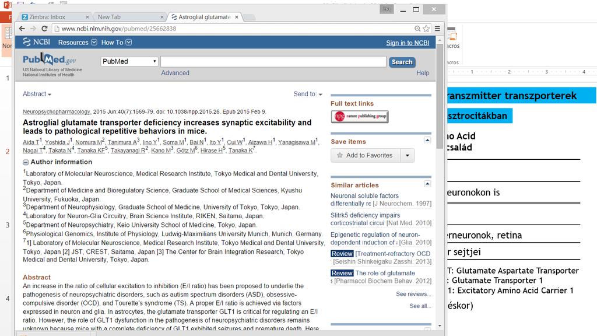Open a new Chrome tab
The image size is (597, 336).
249,17
